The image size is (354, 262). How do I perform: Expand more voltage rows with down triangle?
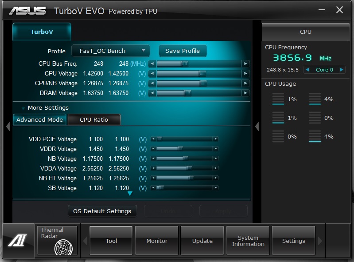pos(130,194)
